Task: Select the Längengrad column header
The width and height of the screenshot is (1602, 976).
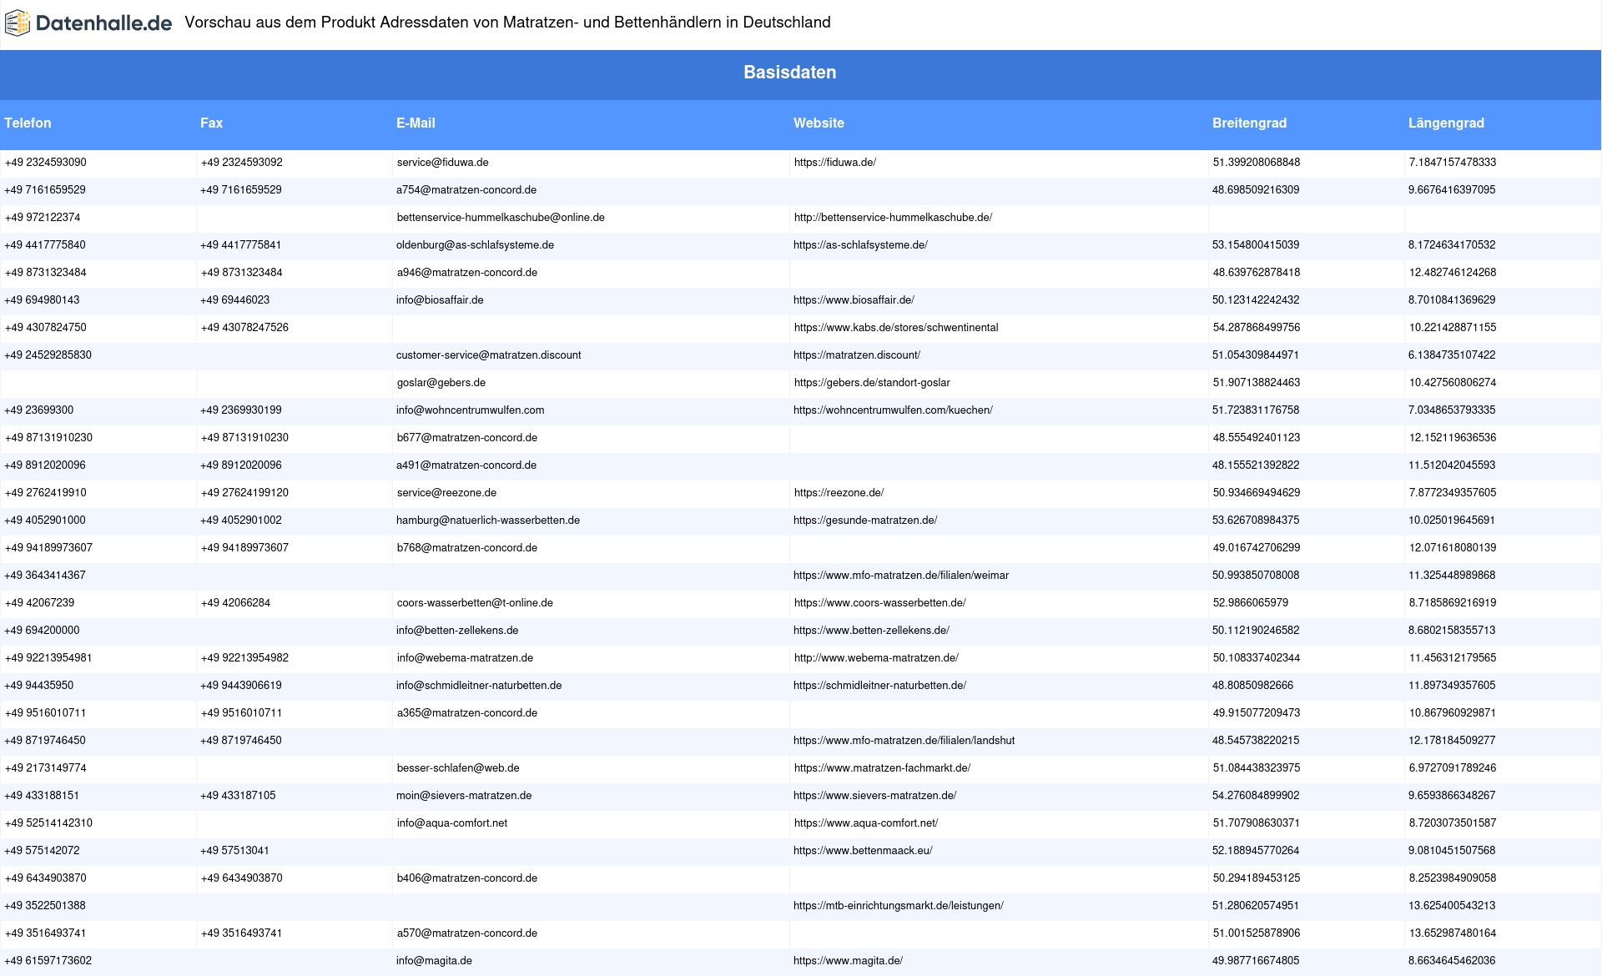Action: pyautogui.click(x=1446, y=123)
